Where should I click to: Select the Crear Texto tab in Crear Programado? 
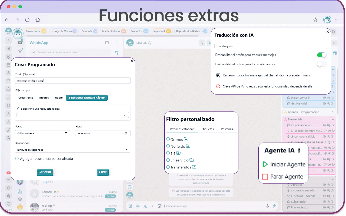(26, 98)
